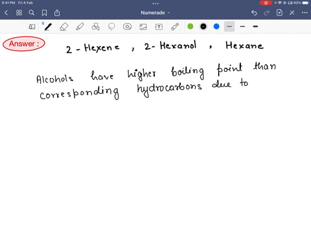This screenshot has width=311, height=233.
Task: Undo the last stroke
Action: click(254, 13)
